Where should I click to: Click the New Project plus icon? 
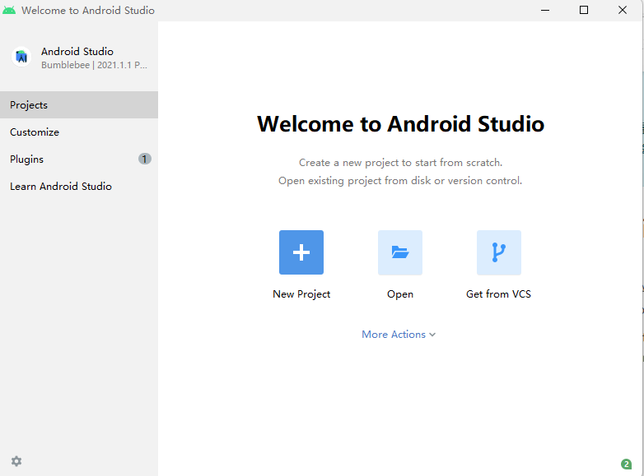click(x=301, y=252)
